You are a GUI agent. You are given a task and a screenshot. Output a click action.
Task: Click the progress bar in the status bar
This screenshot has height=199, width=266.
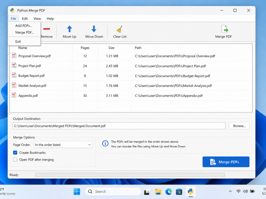point(130,175)
